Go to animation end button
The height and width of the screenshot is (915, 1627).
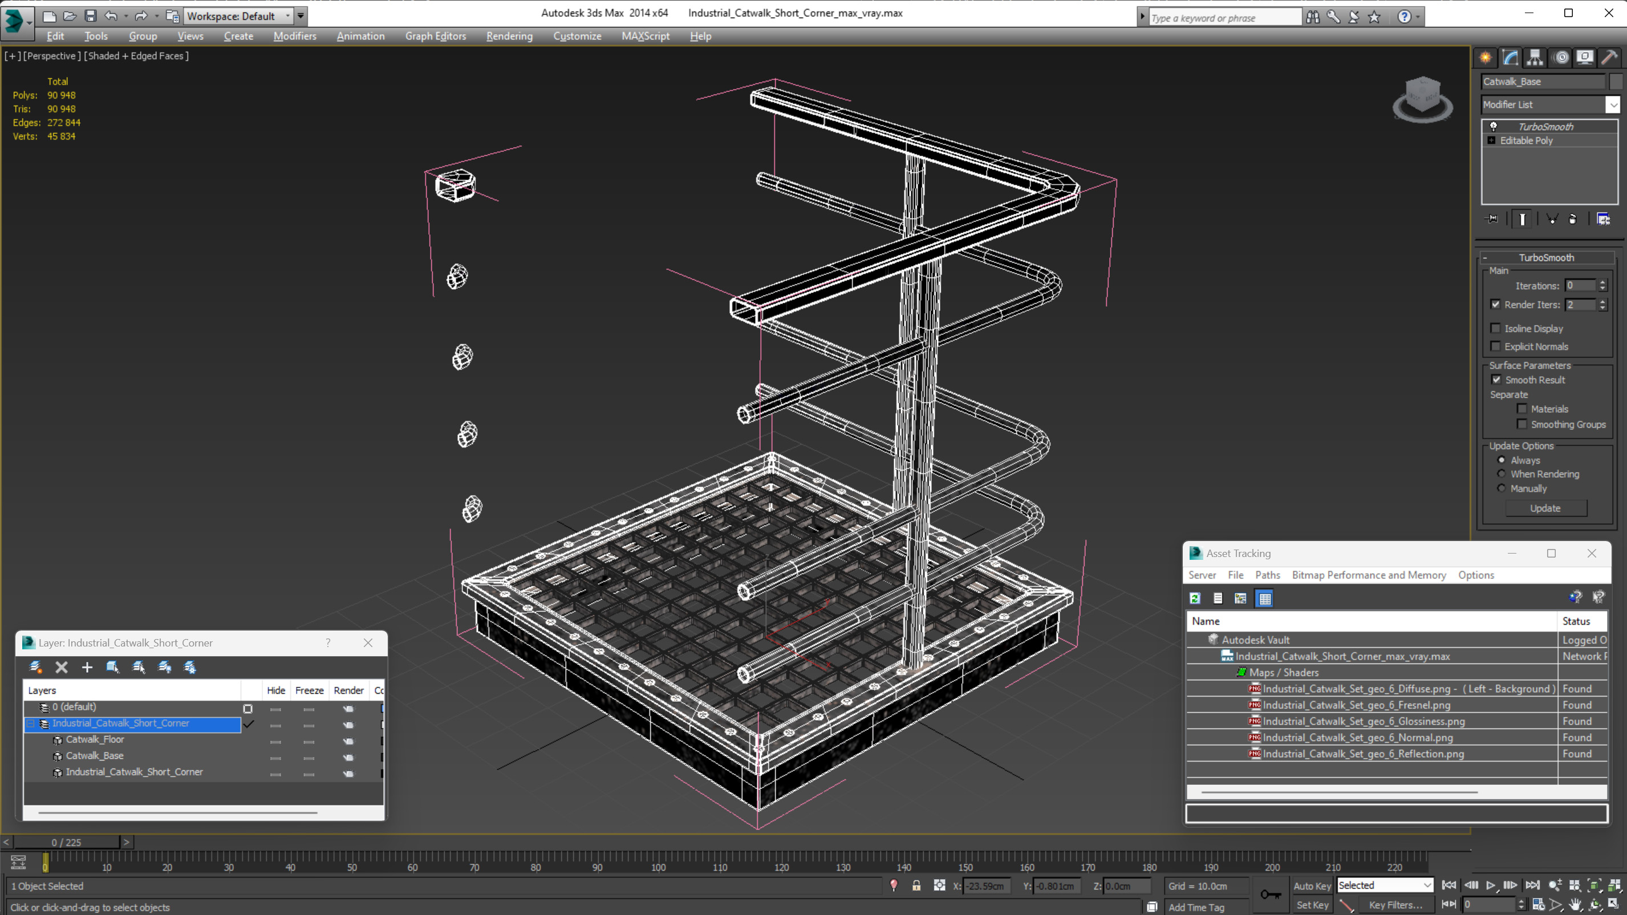(x=1532, y=885)
